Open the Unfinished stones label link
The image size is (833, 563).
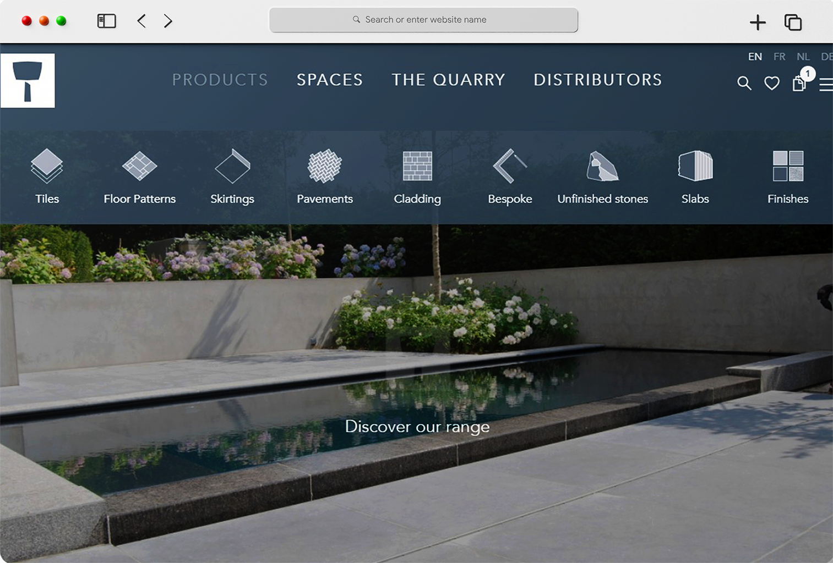click(x=602, y=199)
